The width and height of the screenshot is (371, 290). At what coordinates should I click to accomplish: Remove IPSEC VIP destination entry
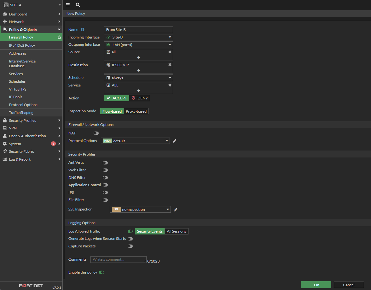170,65
